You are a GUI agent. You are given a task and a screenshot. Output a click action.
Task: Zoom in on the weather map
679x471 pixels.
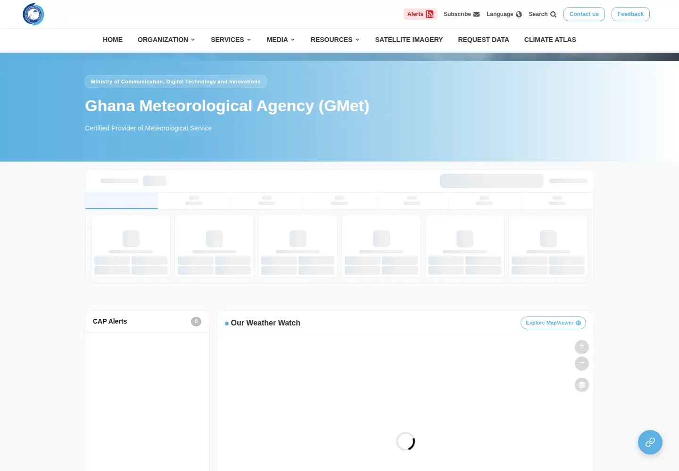tap(582, 347)
